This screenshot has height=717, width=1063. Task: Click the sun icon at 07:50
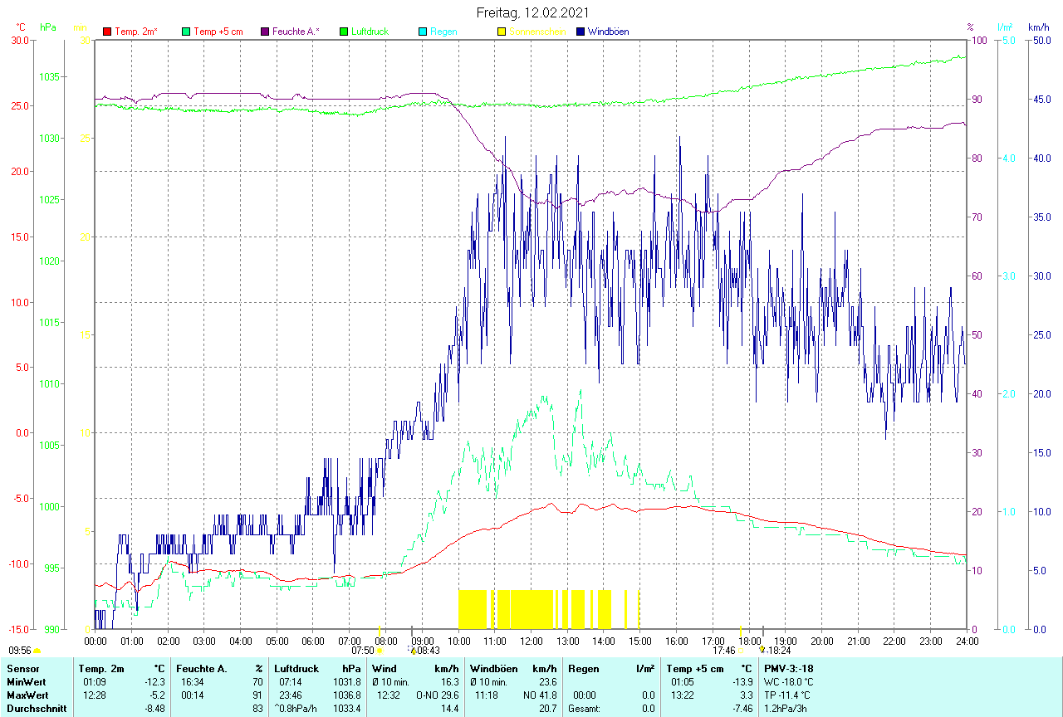click(x=380, y=651)
